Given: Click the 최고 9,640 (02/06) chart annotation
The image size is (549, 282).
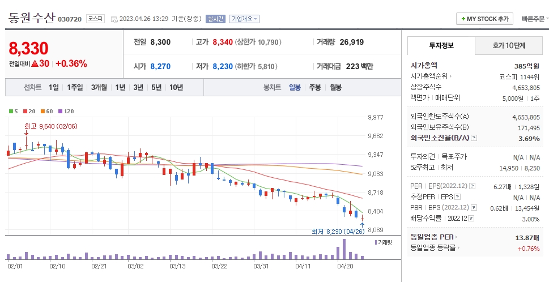Looking at the screenshot, I should coord(51,126).
